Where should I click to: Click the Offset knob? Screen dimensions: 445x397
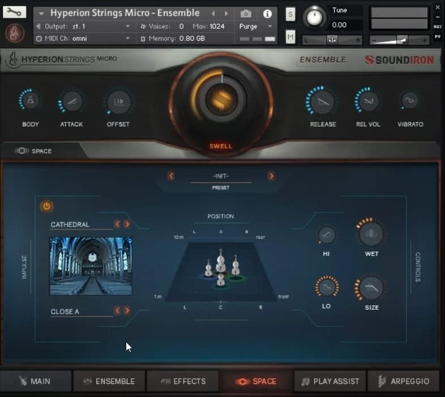119,101
